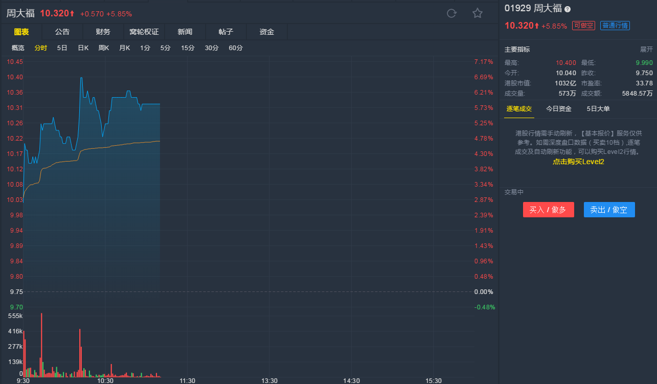Click the refresh quotes icon
This screenshot has width=657, height=384.
pyautogui.click(x=451, y=13)
